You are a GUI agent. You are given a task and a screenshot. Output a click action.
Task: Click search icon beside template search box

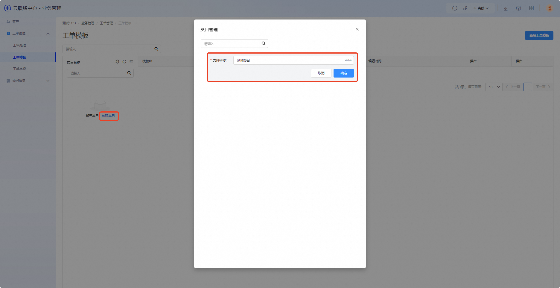156,49
